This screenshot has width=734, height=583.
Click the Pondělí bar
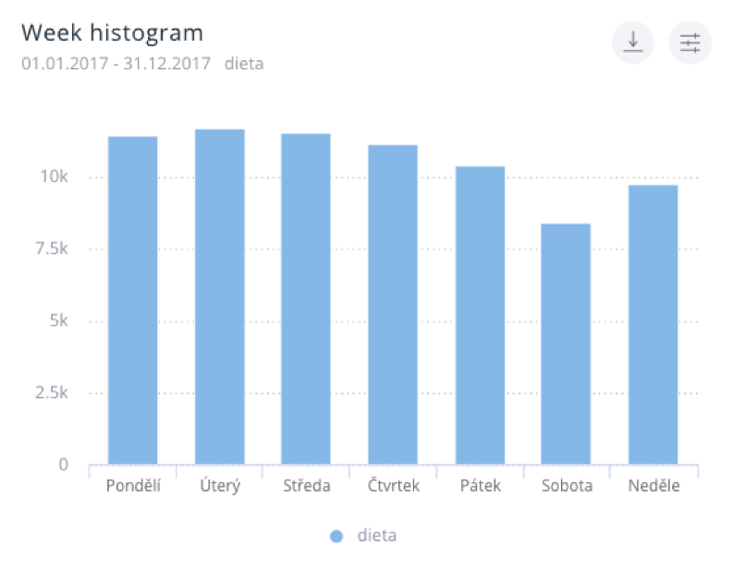(133, 300)
